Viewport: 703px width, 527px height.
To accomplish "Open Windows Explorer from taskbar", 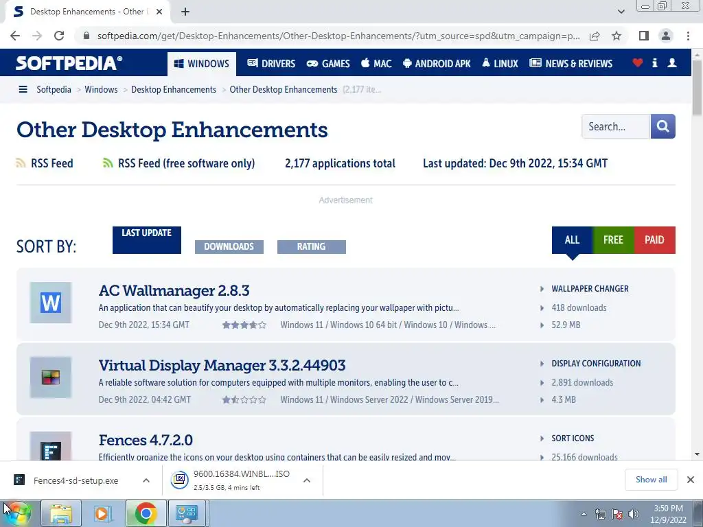I will coord(61,513).
